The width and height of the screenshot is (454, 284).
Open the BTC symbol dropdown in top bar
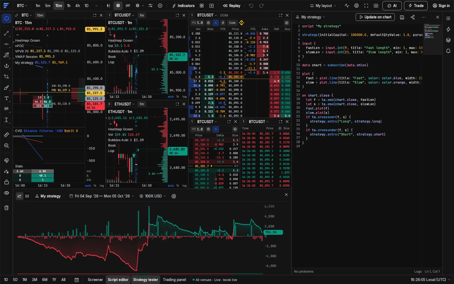click(22, 6)
